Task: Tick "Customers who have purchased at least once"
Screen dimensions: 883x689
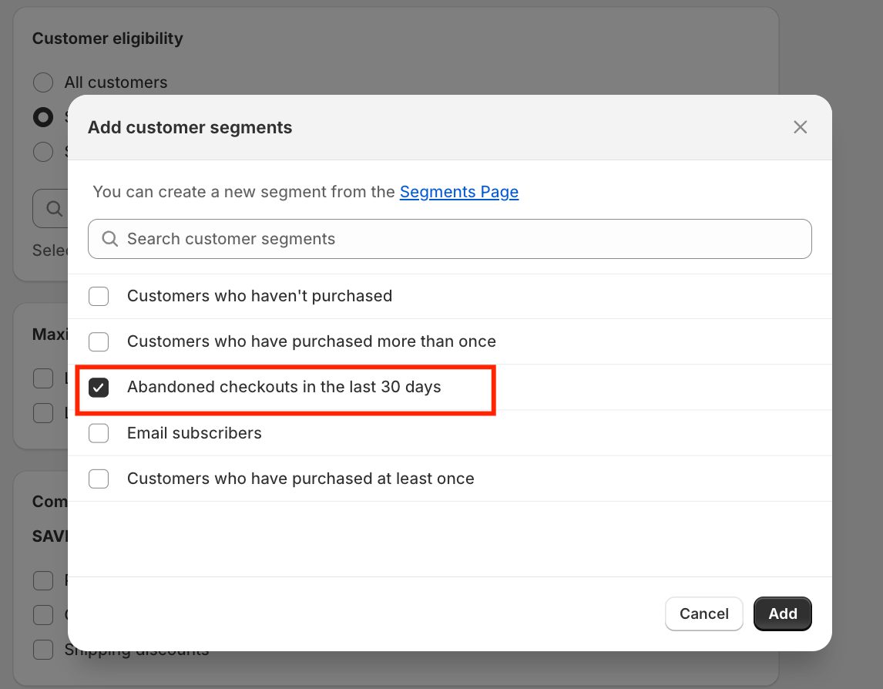Action: (99, 479)
